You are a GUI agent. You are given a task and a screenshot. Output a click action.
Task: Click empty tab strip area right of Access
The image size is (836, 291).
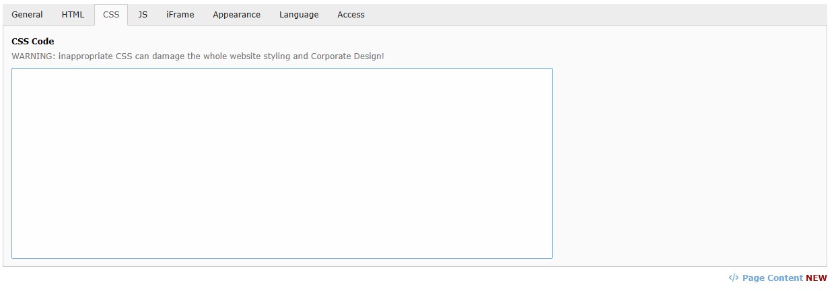[592, 15]
